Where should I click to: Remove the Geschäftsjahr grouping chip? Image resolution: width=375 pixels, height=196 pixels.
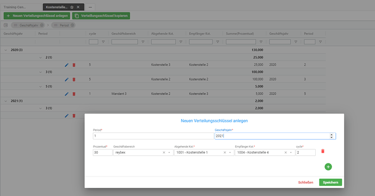pos(42,25)
